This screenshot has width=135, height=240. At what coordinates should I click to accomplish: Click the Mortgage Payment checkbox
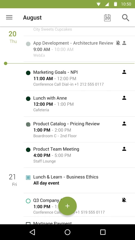(28, 223)
